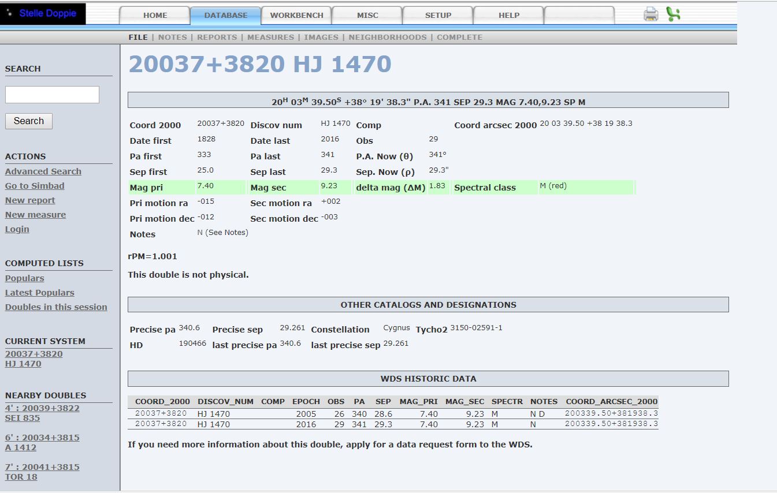Open nearby double 20039+3822 SEI 835
Screen dimensions: 777x493
pos(42,413)
